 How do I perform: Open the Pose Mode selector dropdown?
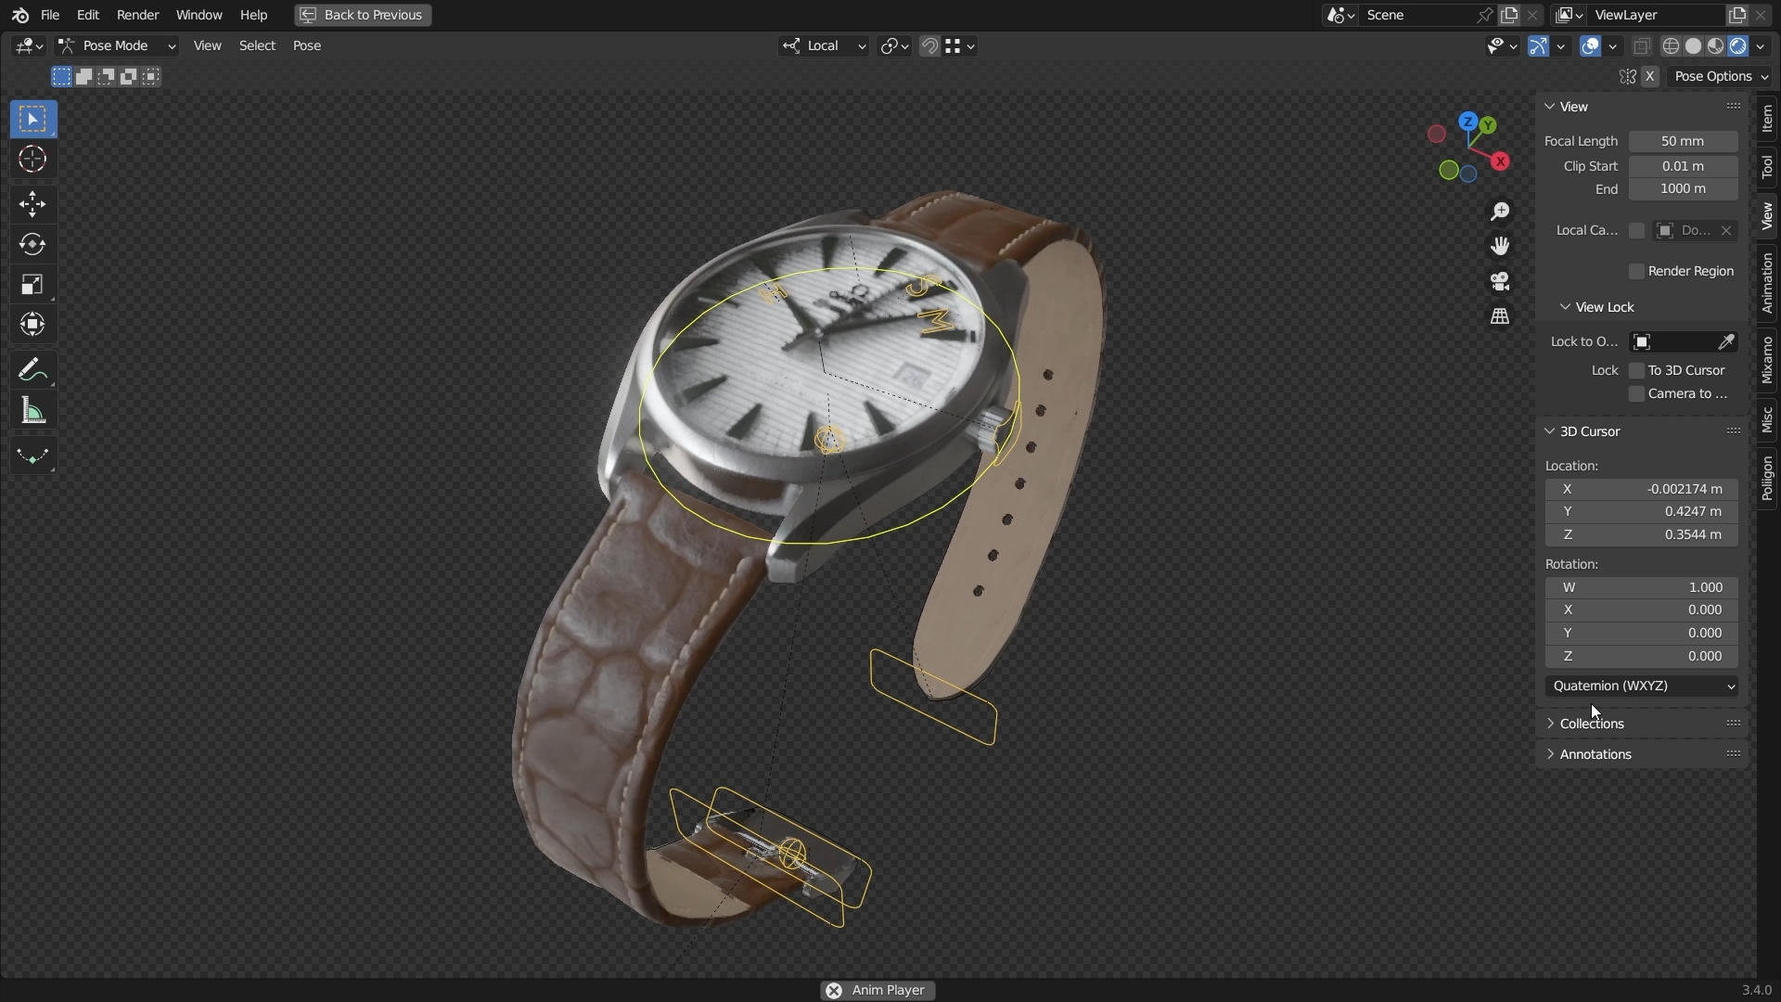(116, 45)
